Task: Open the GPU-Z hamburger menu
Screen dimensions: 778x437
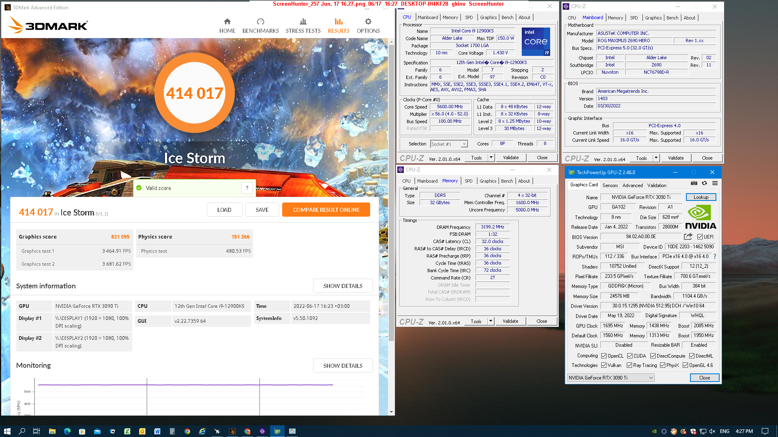Action: 715,183
